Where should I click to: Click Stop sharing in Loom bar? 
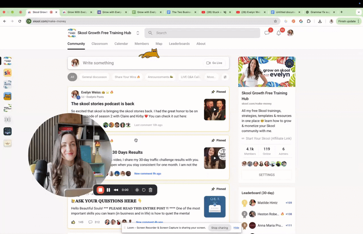(x=219, y=228)
